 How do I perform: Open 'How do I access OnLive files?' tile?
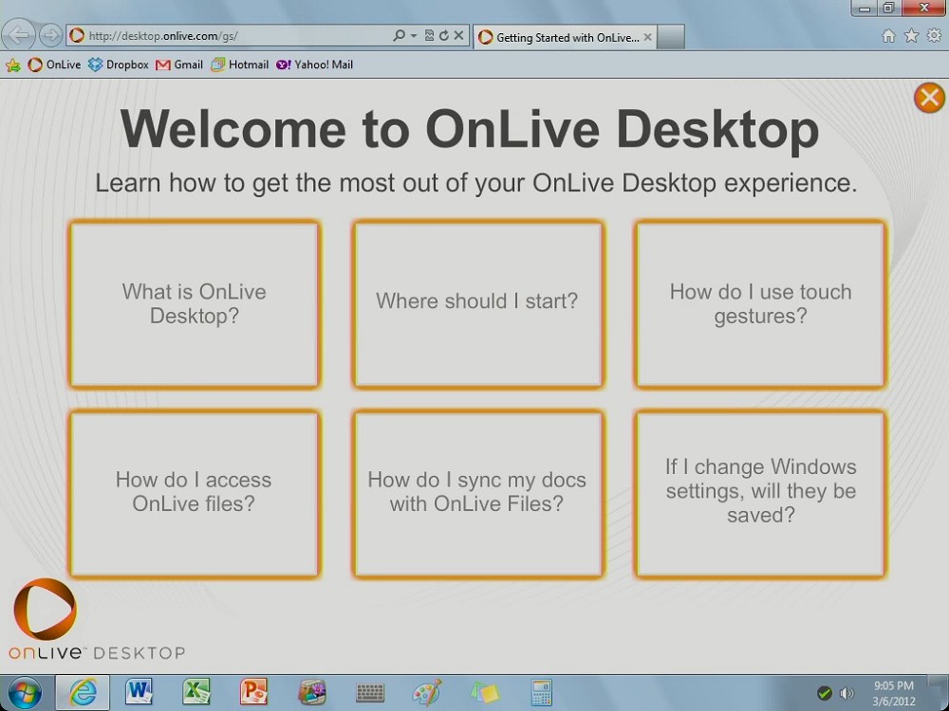point(195,494)
